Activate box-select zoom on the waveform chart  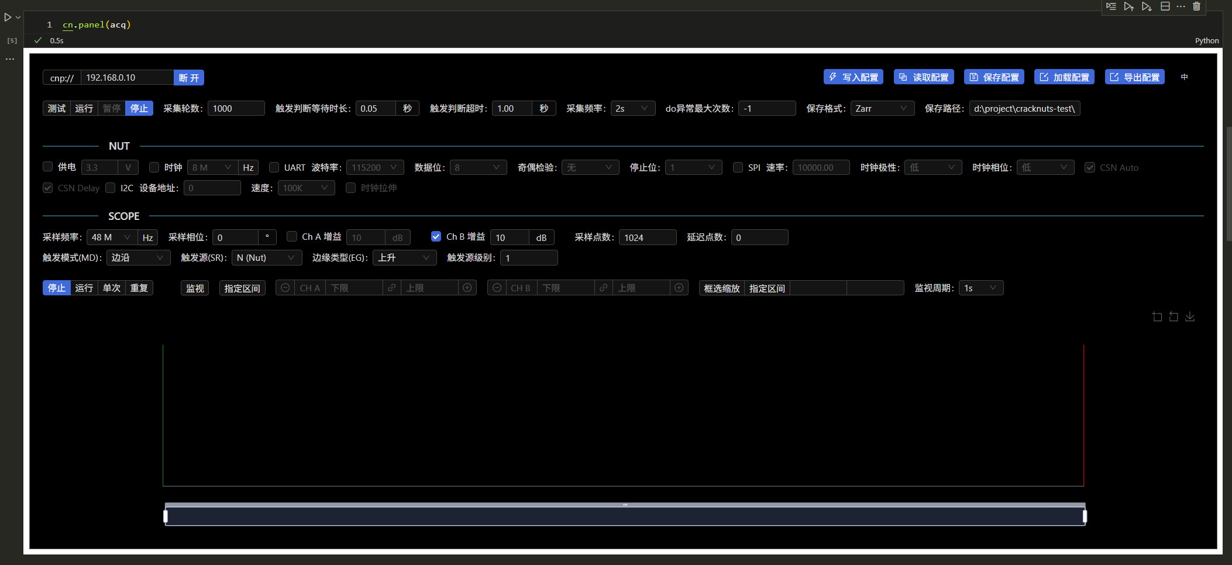(x=1157, y=316)
